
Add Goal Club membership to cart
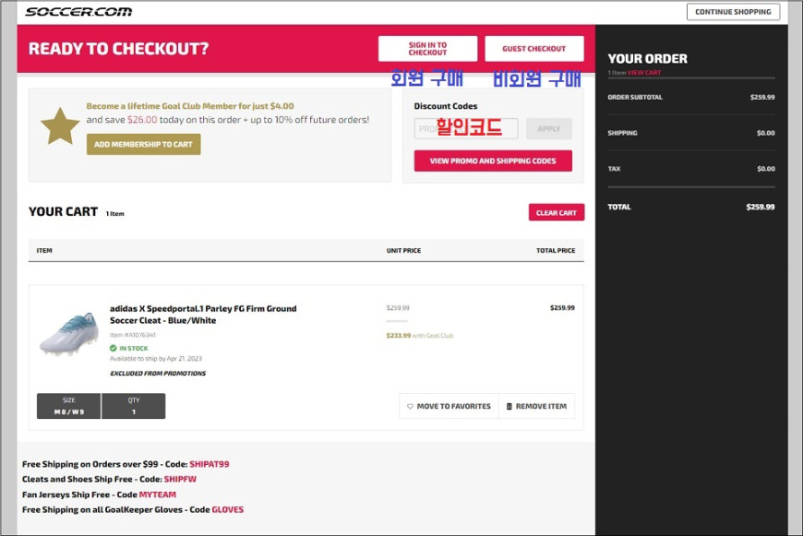point(143,144)
